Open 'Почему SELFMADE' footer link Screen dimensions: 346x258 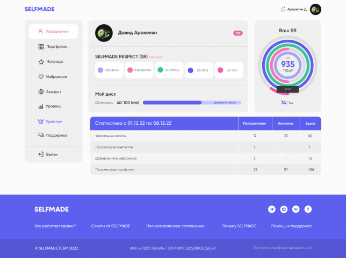(239, 226)
